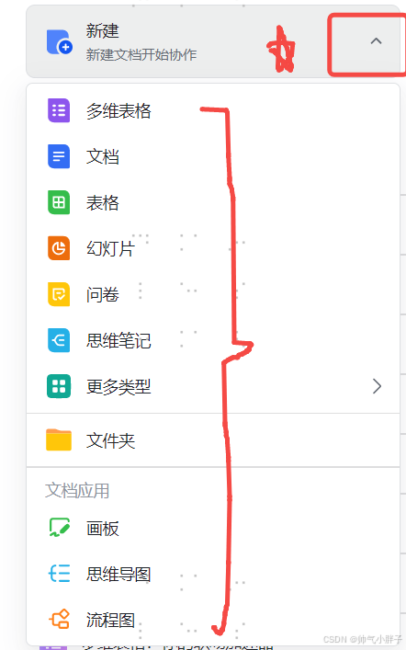The image size is (406, 650).
Task: Click the 新建 document plus icon
Action: coord(59,42)
